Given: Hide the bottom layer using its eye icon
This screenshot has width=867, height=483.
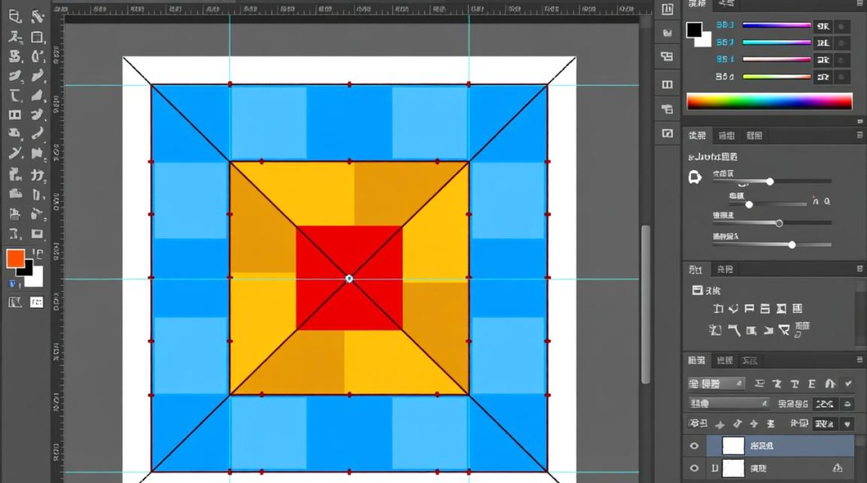Looking at the screenshot, I should tap(694, 468).
